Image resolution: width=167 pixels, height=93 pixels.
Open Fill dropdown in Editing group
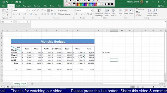(139, 12)
